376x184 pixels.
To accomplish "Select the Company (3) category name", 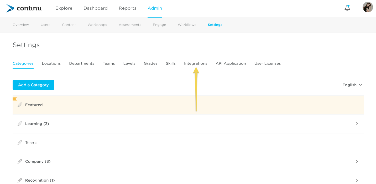I will click(38, 161).
